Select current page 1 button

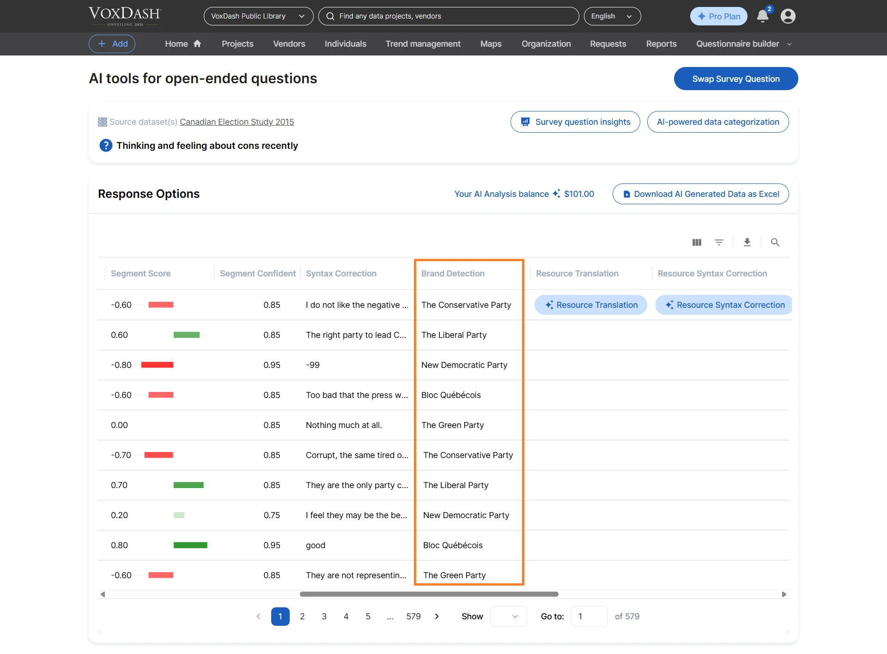pos(280,616)
